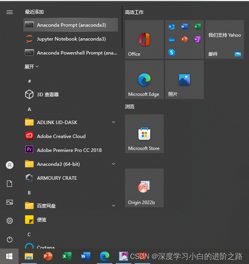The width and height of the screenshot is (249, 264).
Task: Open File Explorer from the taskbar
Action: pyautogui.click(x=29, y=256)
